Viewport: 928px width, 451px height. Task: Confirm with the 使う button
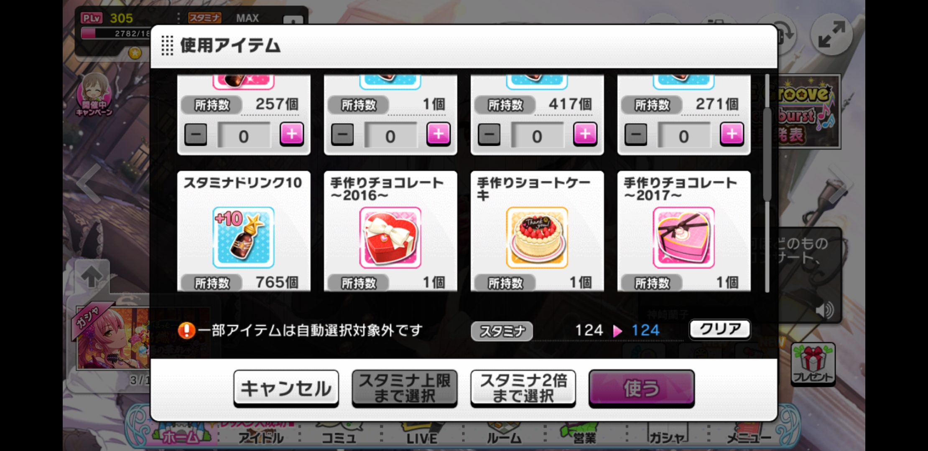pos(642,388)
